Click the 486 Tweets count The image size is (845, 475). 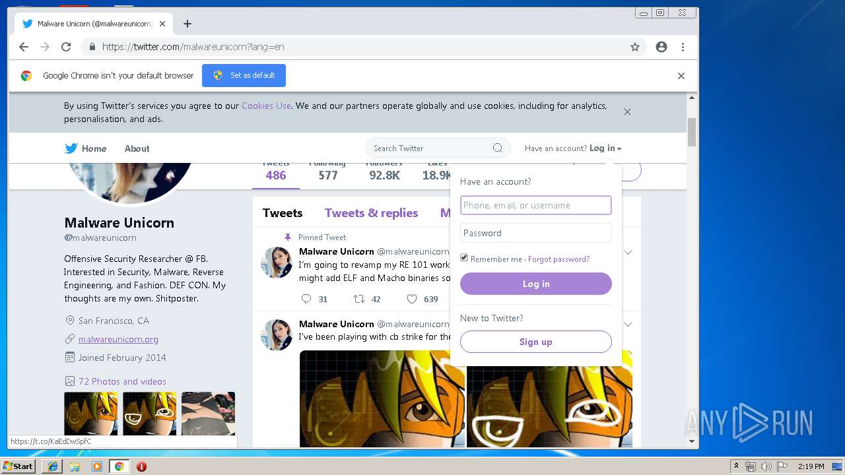[276, 175]
